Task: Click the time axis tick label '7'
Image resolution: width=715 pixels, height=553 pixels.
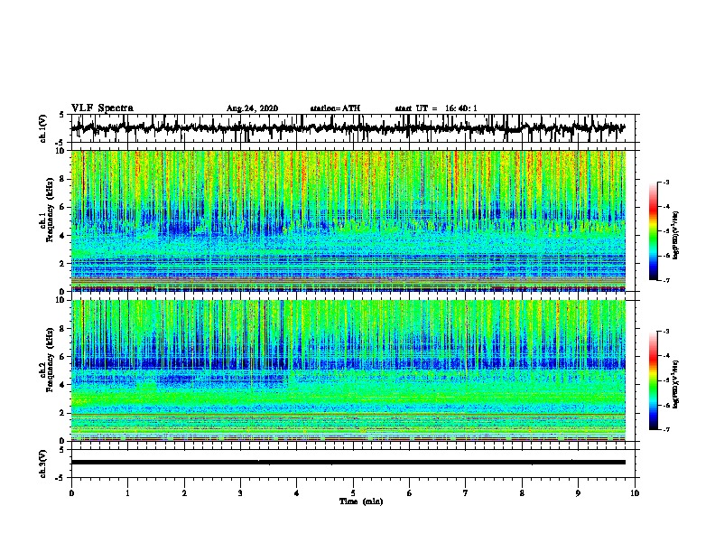Action: pyautogui.click(x=466, y=493)
